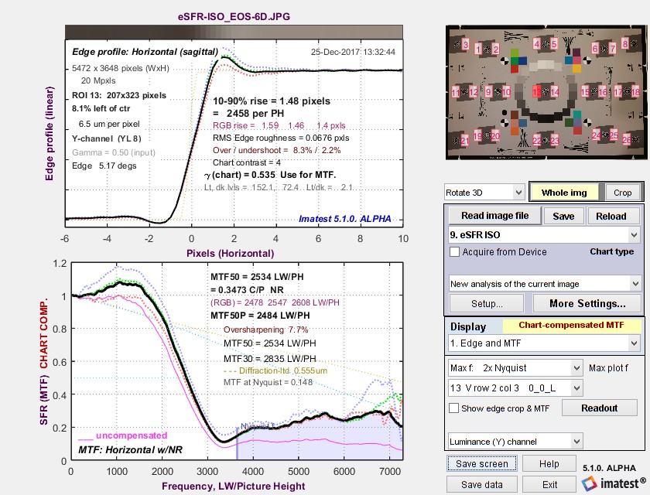
Task: Click the Save button beside Reload
Action: click(x=563, y=217)
